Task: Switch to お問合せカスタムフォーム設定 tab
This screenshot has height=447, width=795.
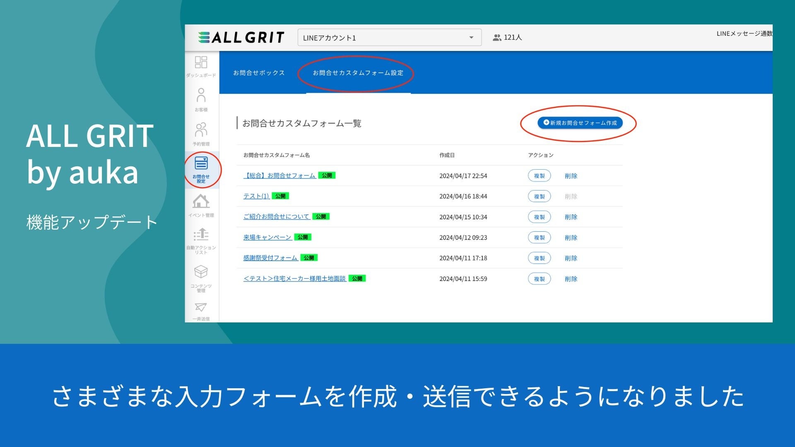Action: (x=358, y=73)
